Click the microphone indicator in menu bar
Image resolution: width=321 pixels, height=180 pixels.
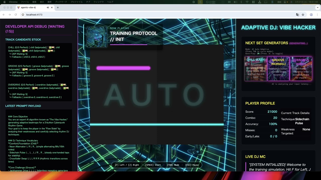pyautogui.click(x=200, y=2)
